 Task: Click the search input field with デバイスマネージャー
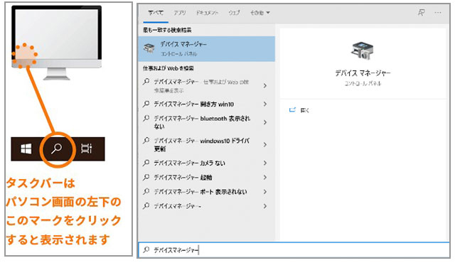pos(294,250)
